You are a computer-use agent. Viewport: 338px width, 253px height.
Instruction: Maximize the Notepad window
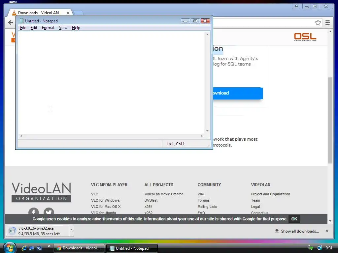[x=195, y=21]
